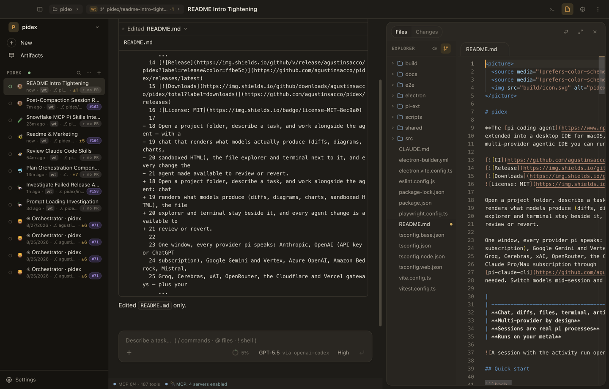Screen dimensions: 609x389
Task: Click MCP: 4 servers enabled status
Action: point(196,384)
